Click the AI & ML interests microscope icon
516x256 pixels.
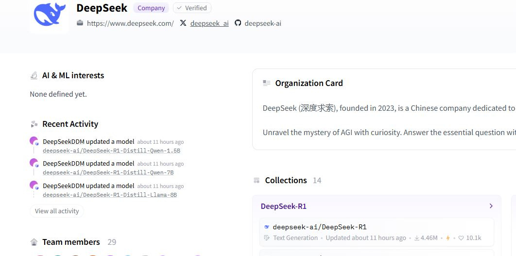point(34,75)
